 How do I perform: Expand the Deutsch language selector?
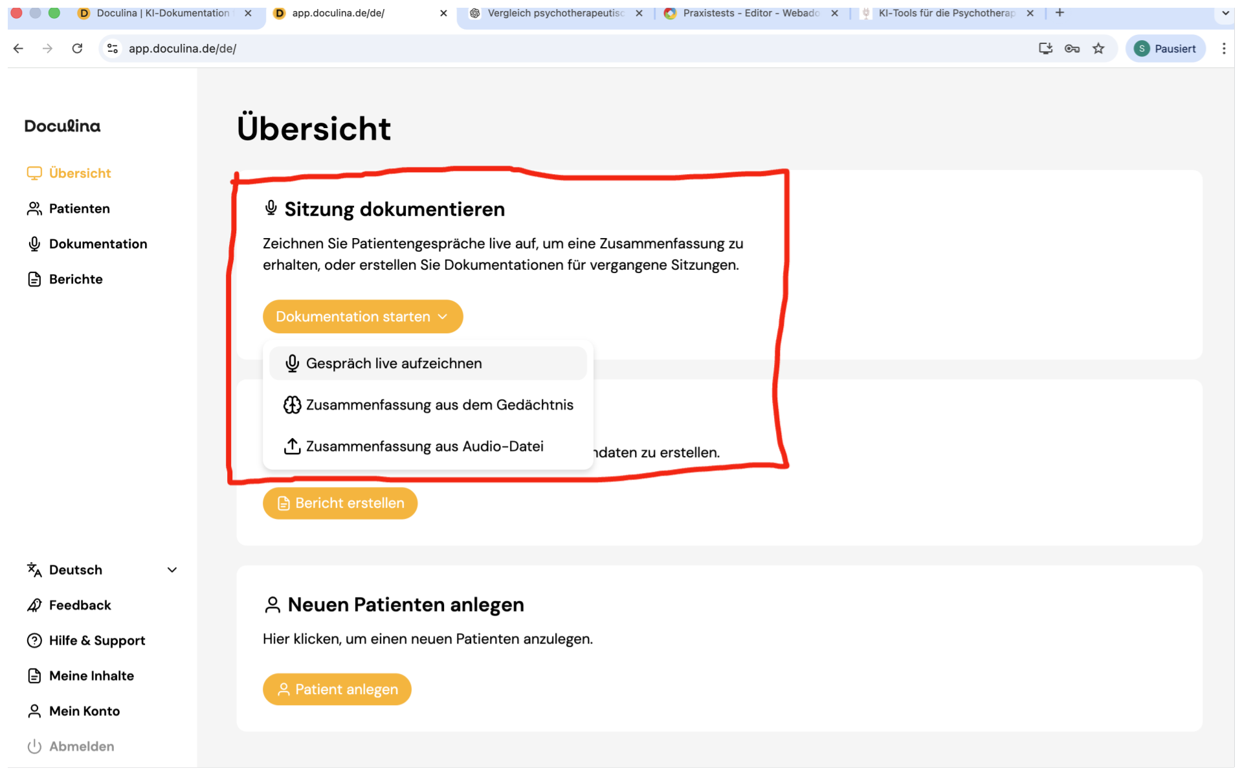coord(102,570)
